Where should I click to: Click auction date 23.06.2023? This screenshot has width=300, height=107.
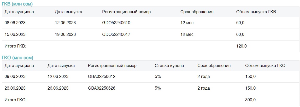tap(15, 88)
